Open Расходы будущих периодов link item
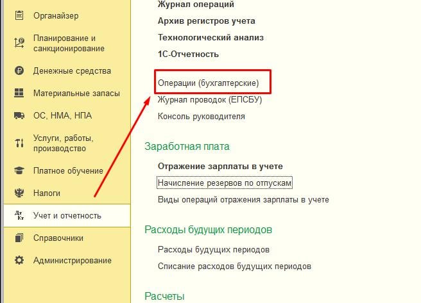Viewport: 421px width, 303px height. point(214,250)
